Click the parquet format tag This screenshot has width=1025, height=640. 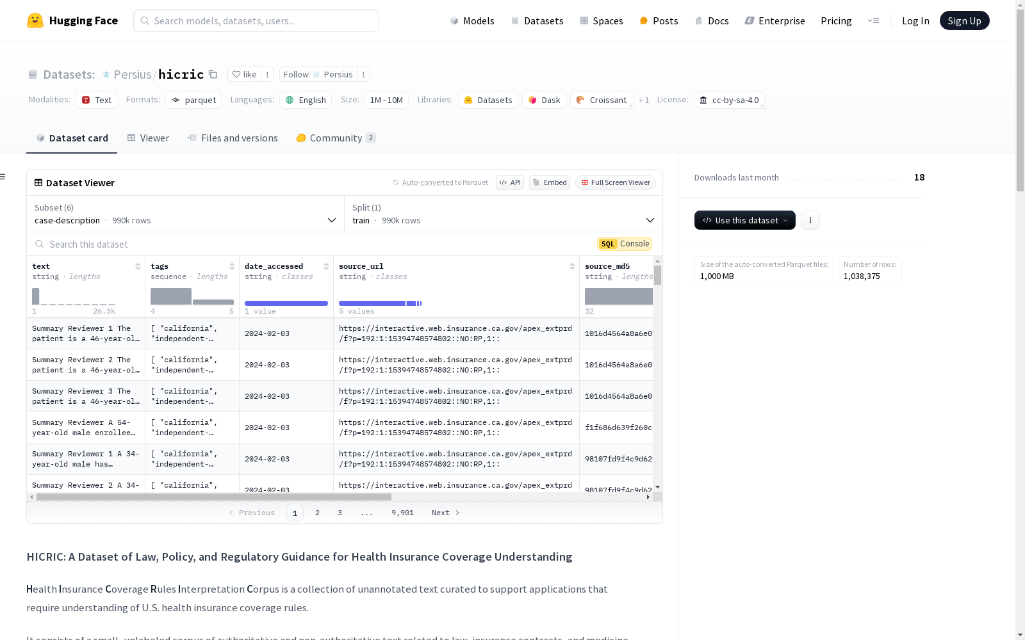[193, 100]
